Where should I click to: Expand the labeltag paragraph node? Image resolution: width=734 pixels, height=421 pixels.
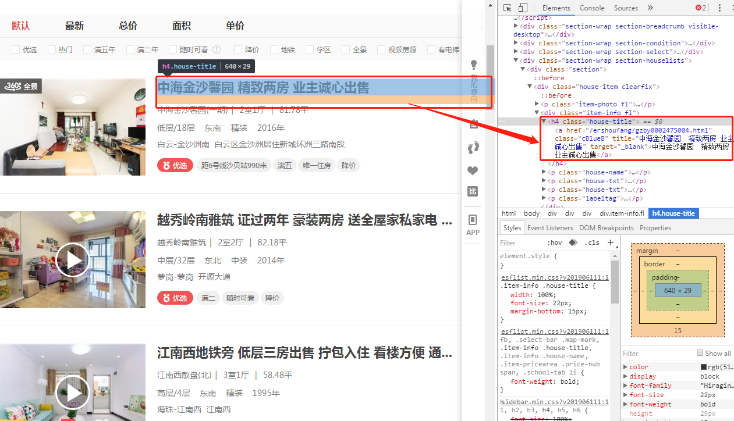point(544,198)
